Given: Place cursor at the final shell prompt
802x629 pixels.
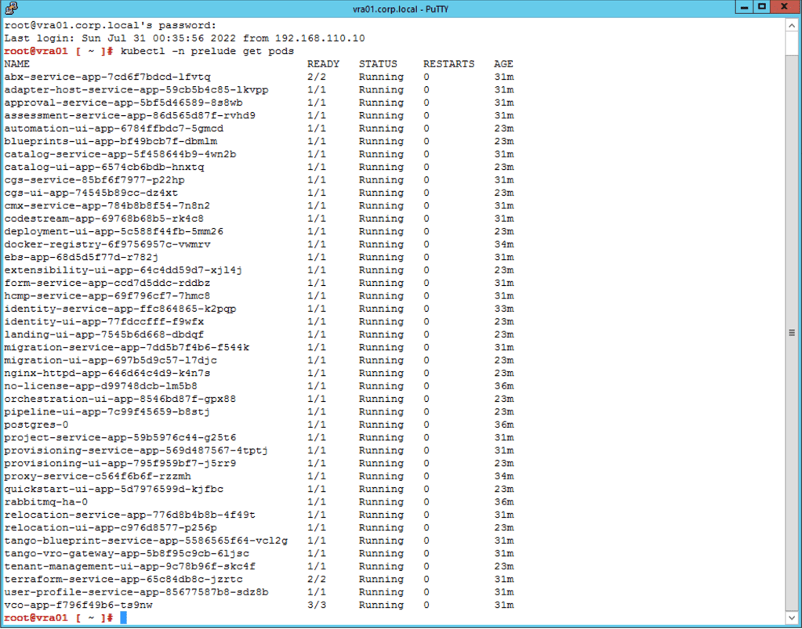Looking at the screenshot, I should (x=123, y=618).
